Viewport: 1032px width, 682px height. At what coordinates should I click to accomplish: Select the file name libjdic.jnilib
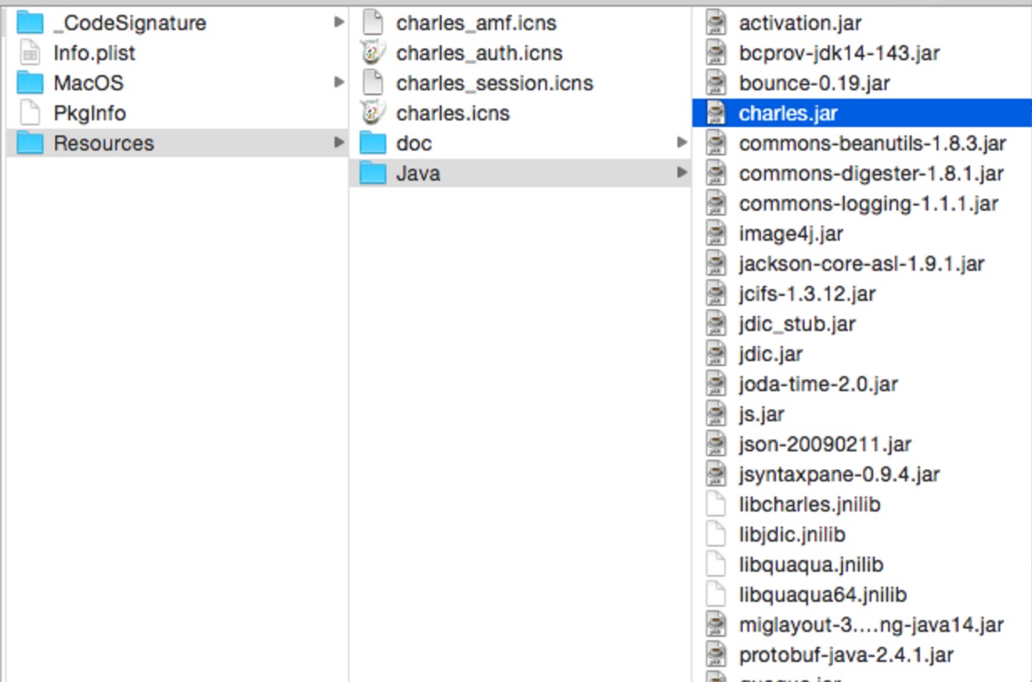click(x=792, y=535)
